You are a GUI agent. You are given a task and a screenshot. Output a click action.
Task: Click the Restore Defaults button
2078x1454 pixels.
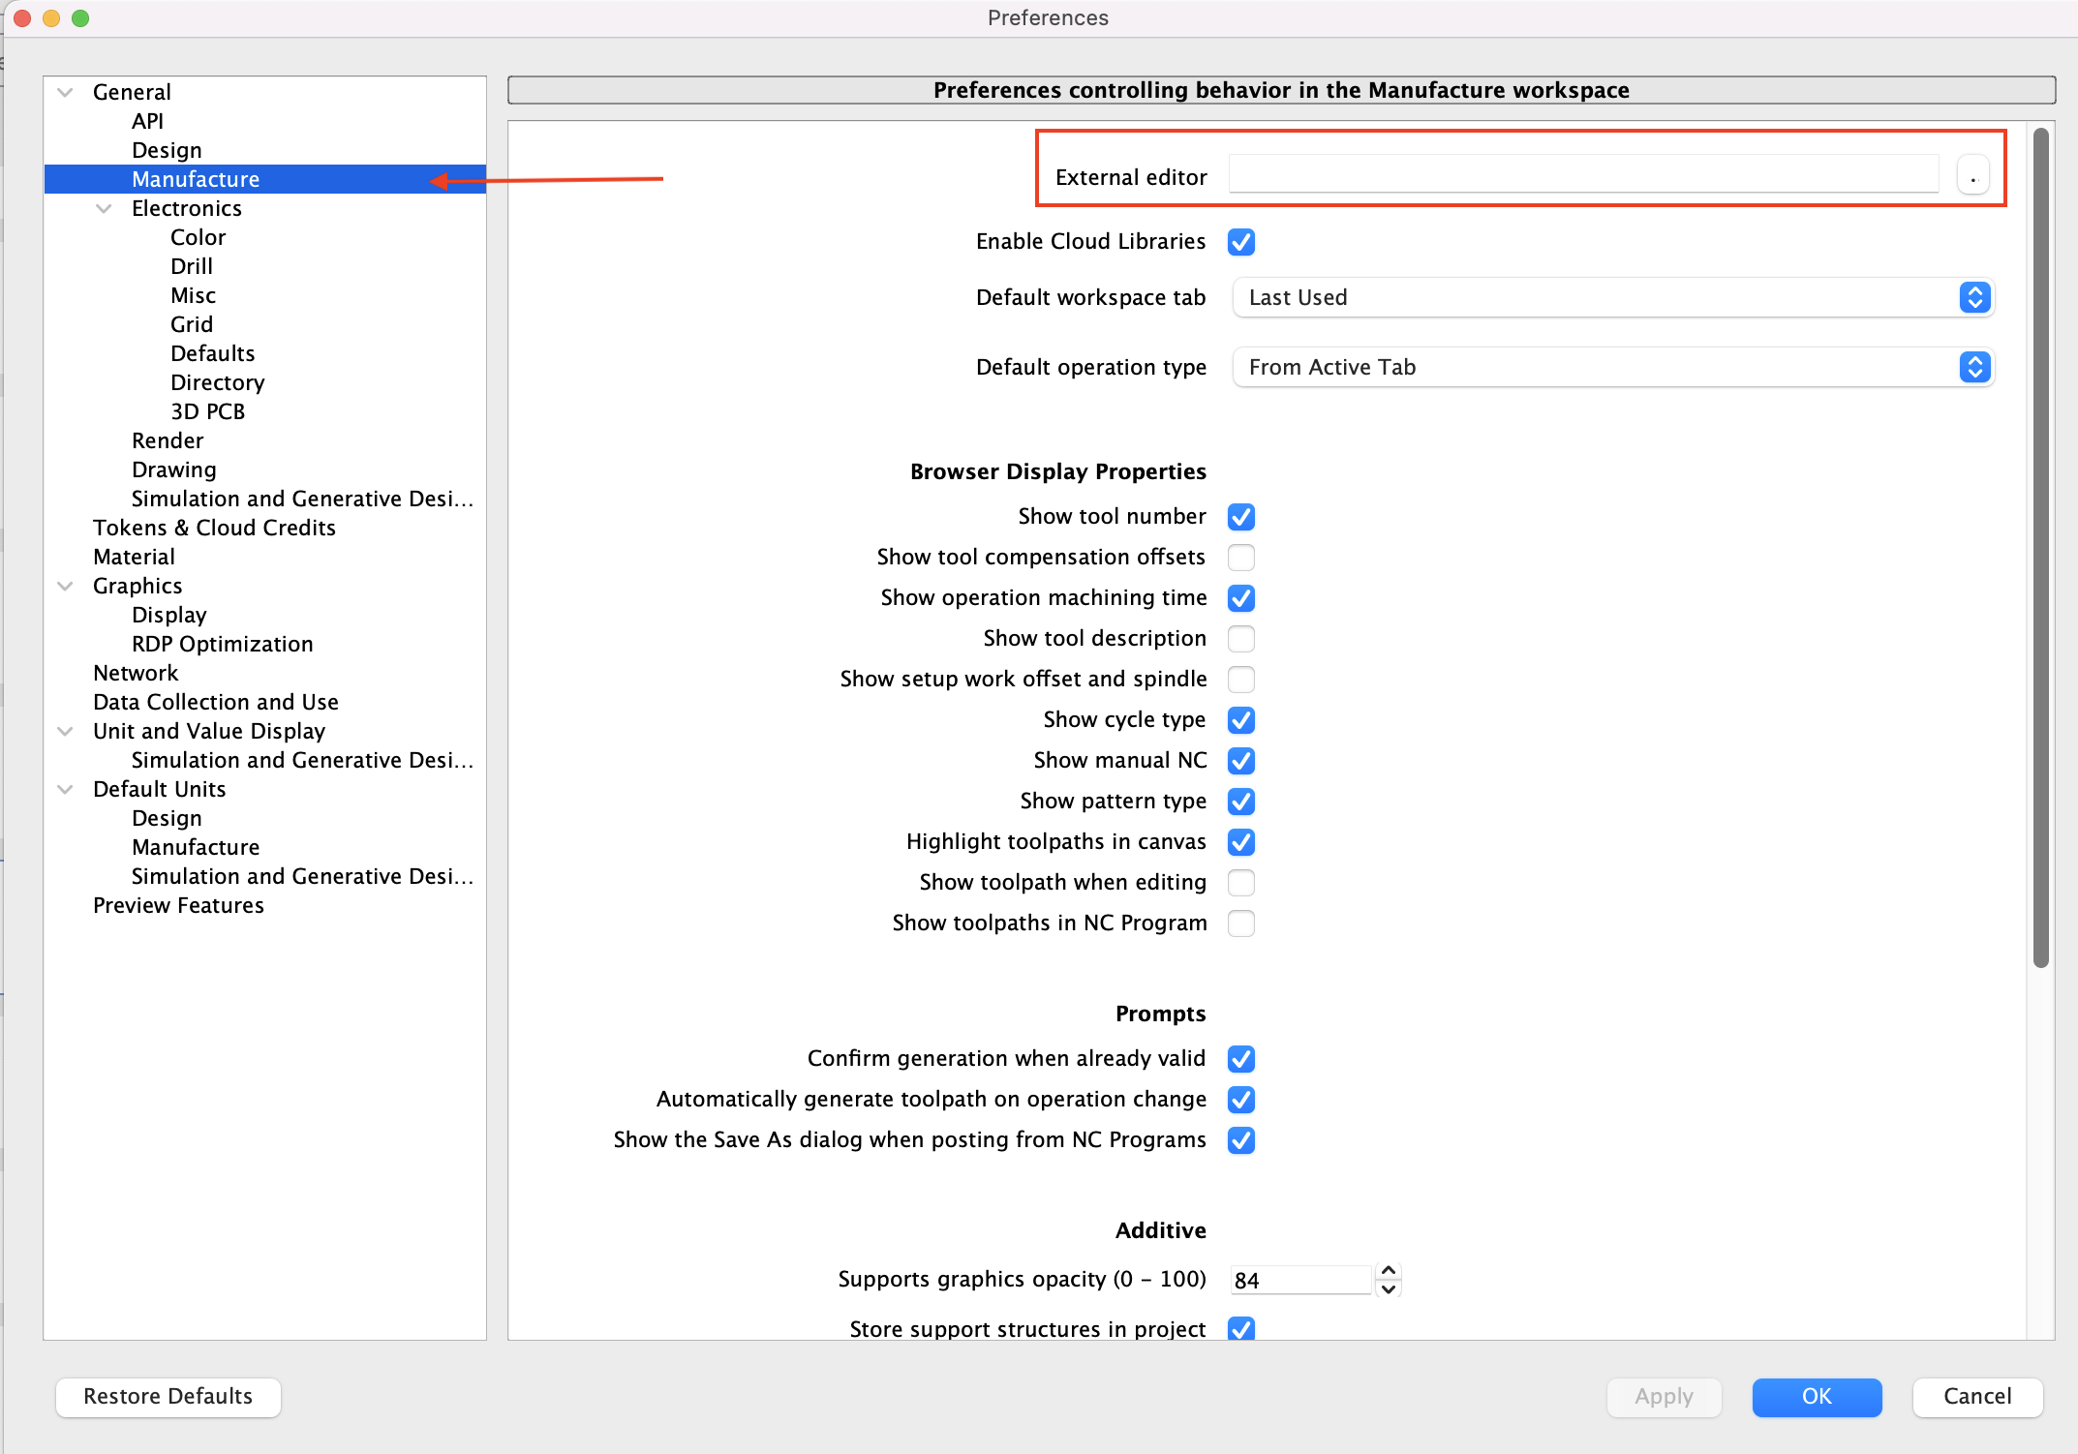click(x=168, y=1396)
